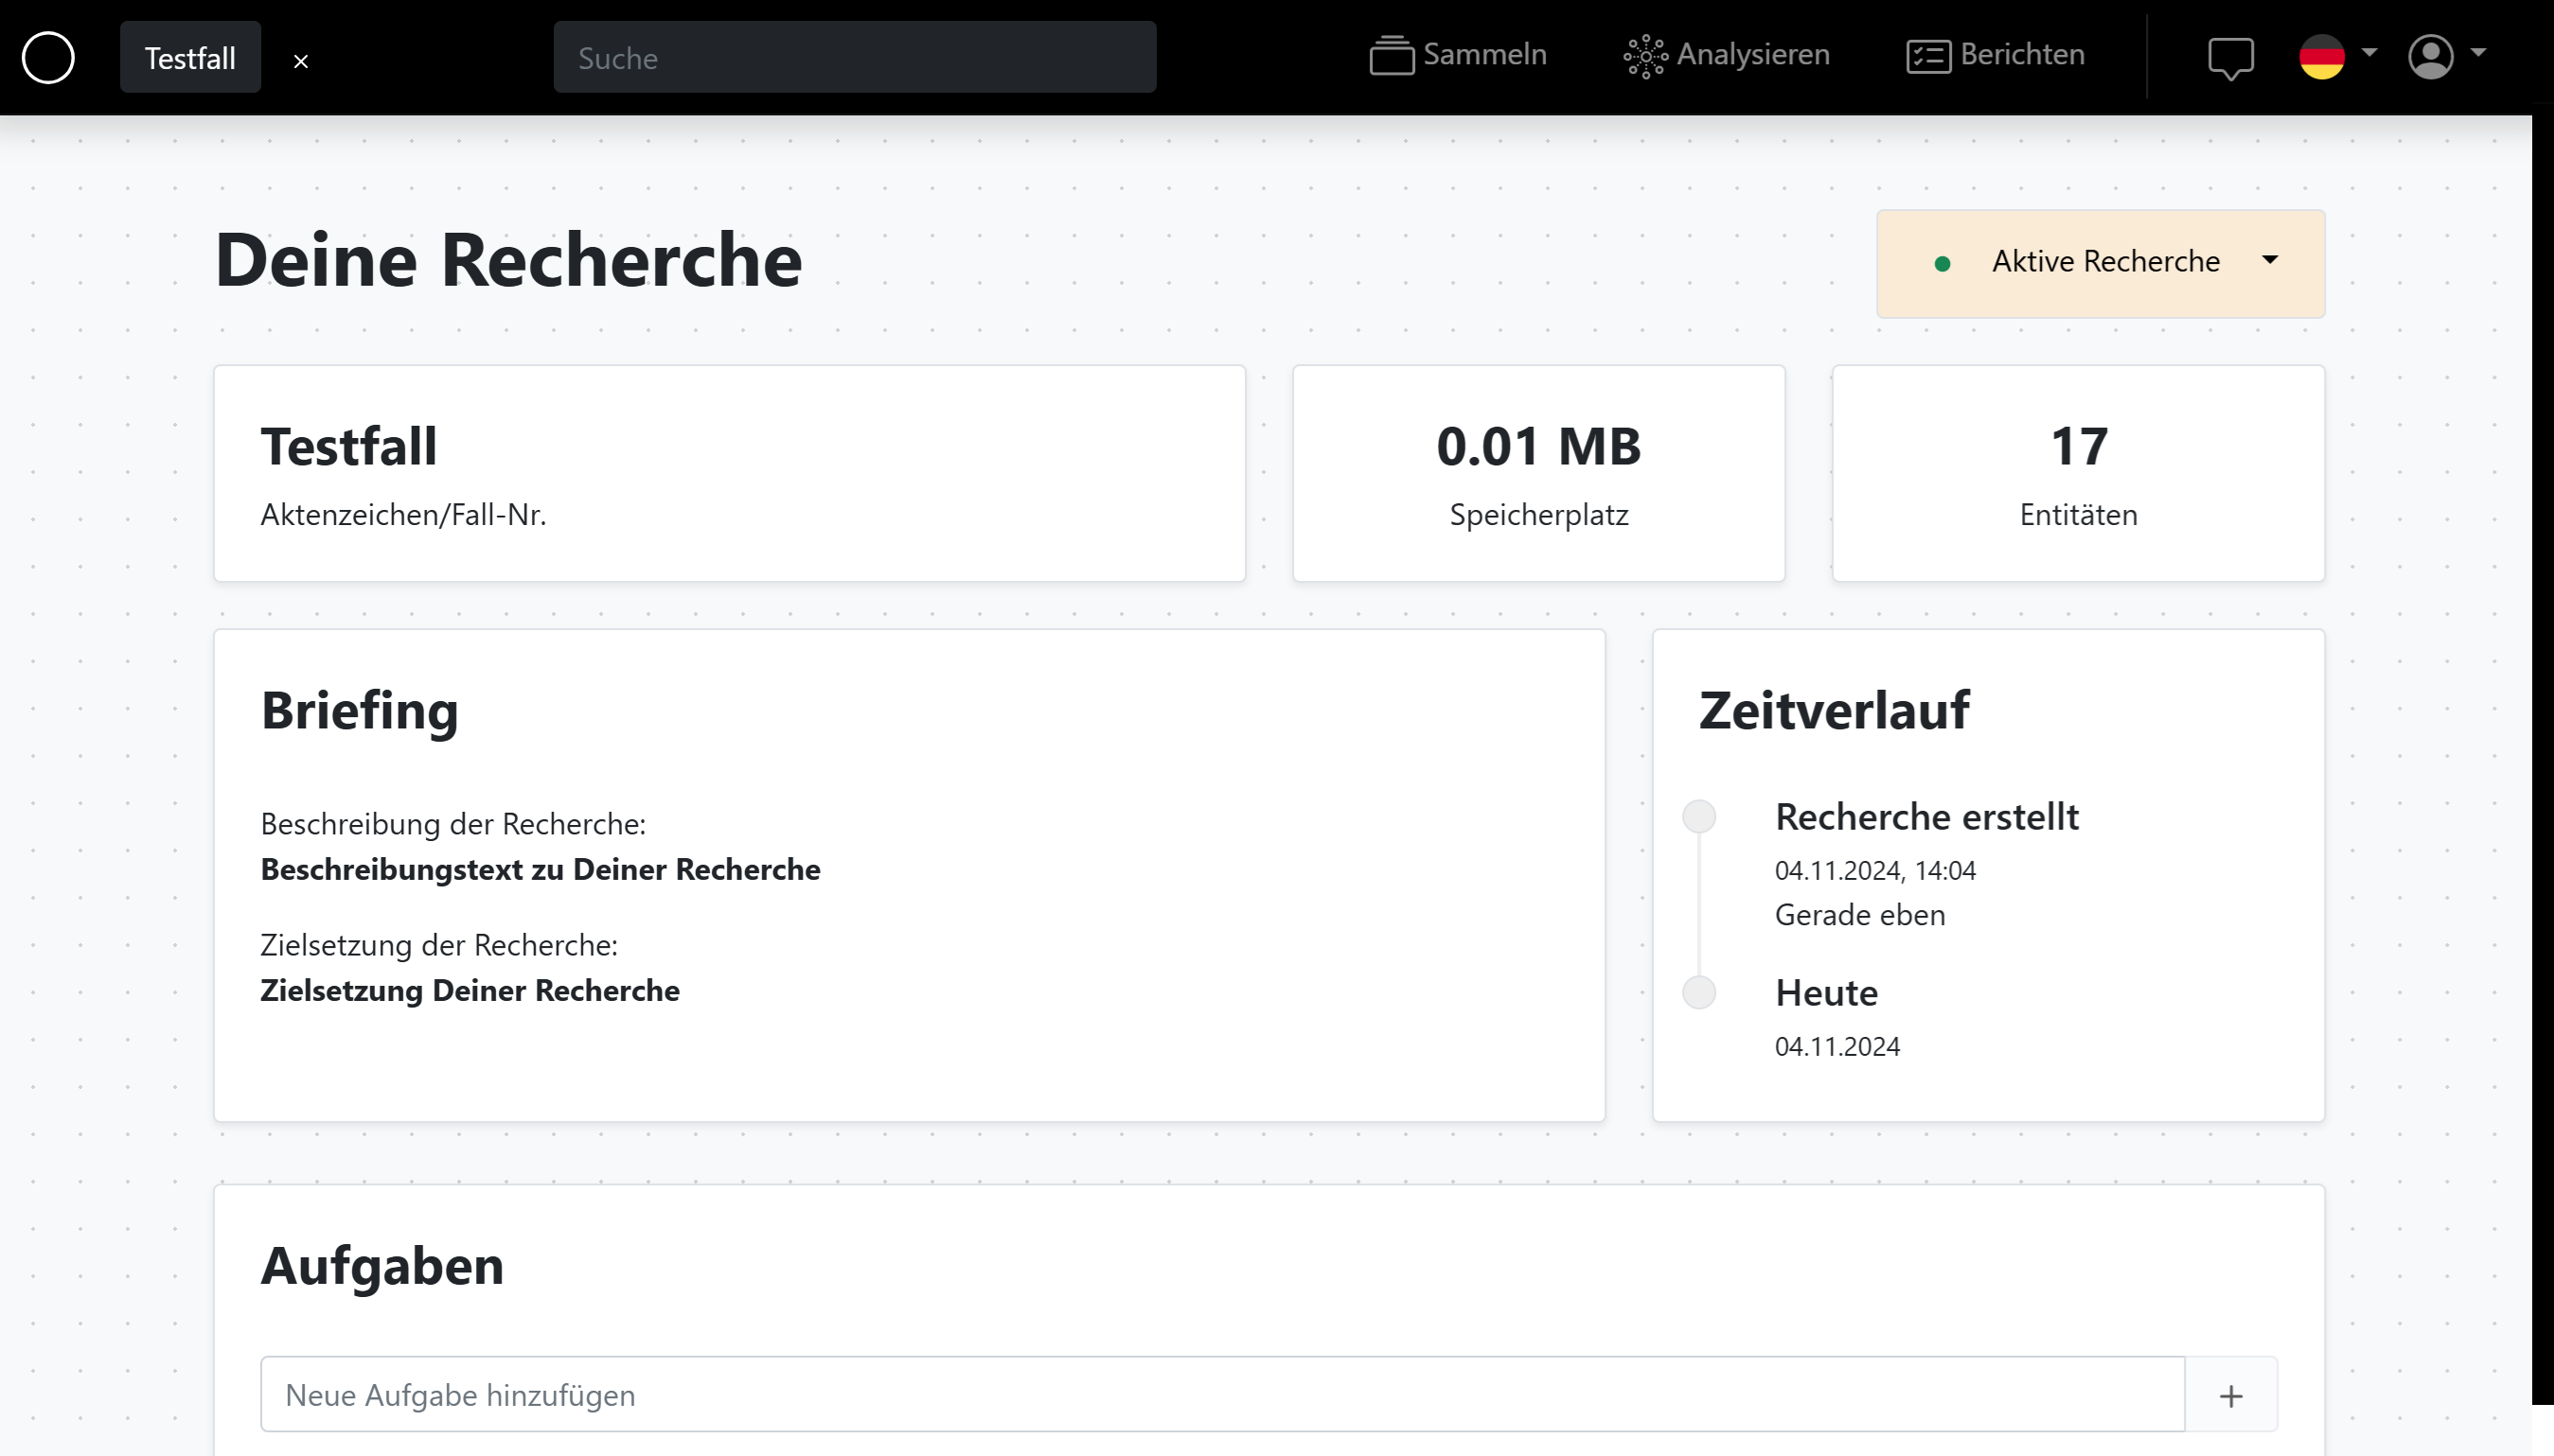Open the Testfall tab
This screenshot has width=2554, height=1456.
[190, 58]
